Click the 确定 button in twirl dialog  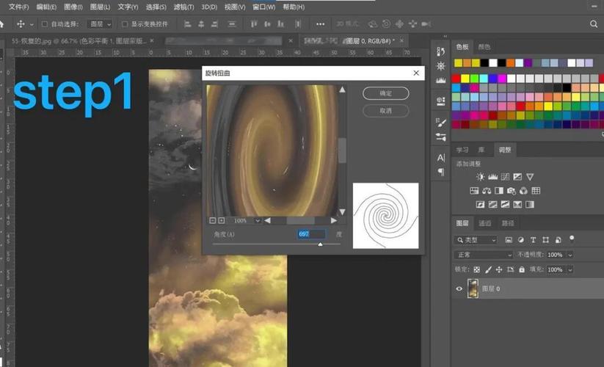point(385,94)
